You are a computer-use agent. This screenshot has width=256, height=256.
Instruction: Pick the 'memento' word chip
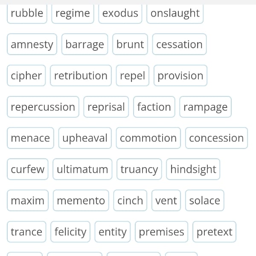point(81,200)
